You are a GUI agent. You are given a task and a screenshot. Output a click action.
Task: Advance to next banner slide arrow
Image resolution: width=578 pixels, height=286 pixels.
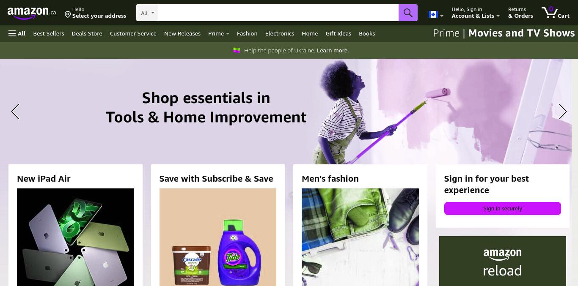pyautogui.click(x=562, y=112)
